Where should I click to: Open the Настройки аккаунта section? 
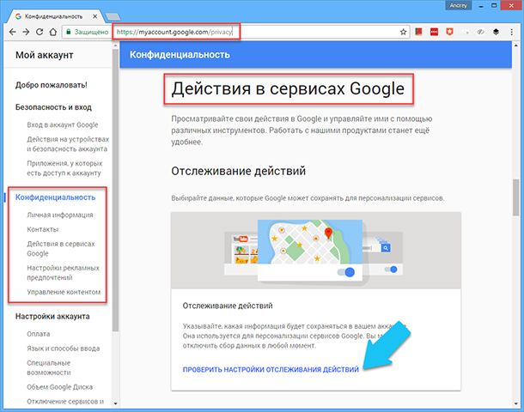point(52,316)
